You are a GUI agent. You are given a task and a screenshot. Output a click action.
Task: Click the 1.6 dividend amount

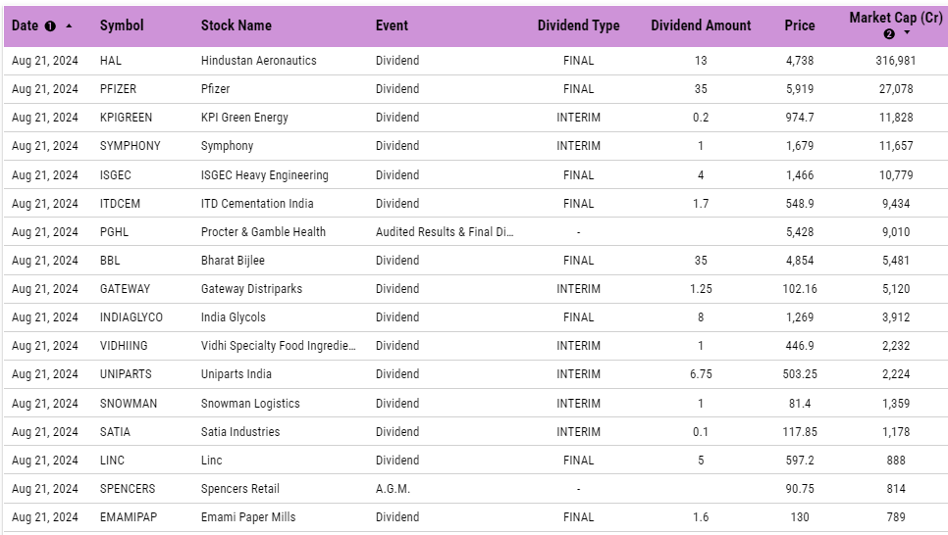(701, 517)
